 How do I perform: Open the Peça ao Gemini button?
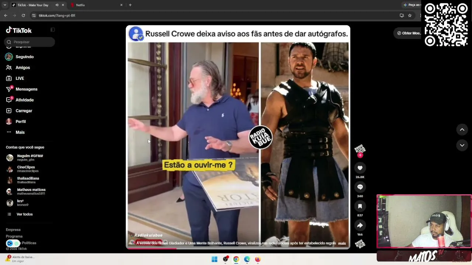[x=412, y=5]
